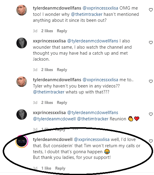Image resolution: width=154 pixels, height=175 pixels.
Task: Open top tylerdeanmcdowellfans profile picture
Action: [21, 10]
